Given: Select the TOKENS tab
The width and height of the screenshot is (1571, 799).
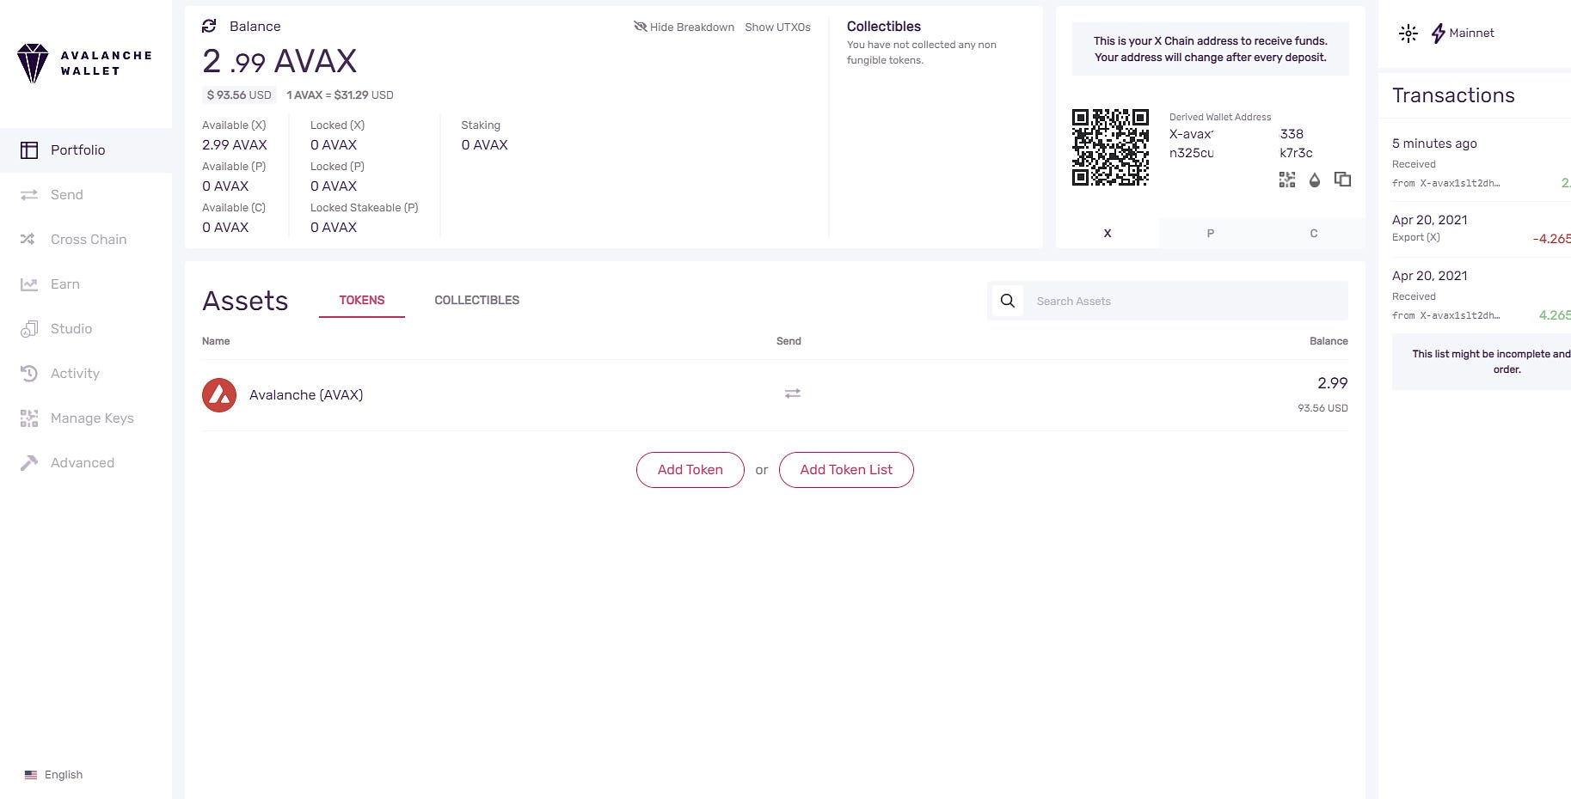Looking at the screenshot, I should 362,301.
